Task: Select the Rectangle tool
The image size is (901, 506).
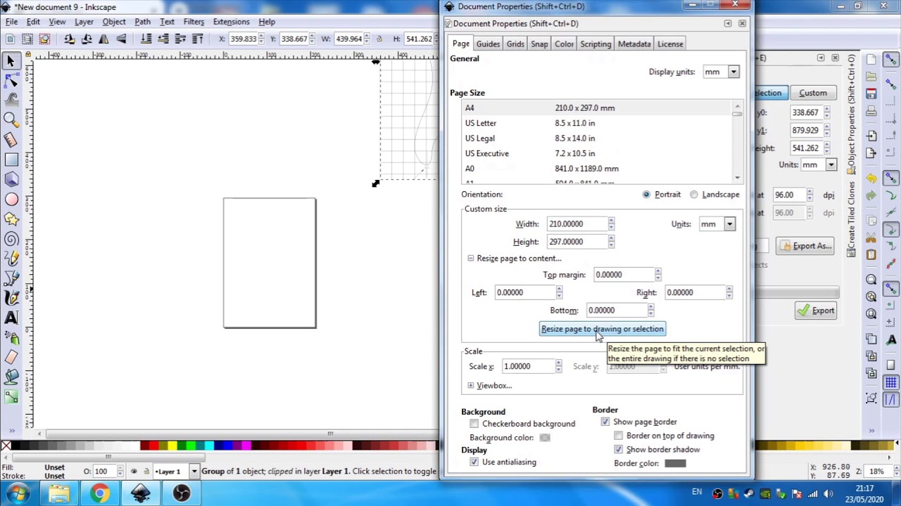Action: click(11, 160)
